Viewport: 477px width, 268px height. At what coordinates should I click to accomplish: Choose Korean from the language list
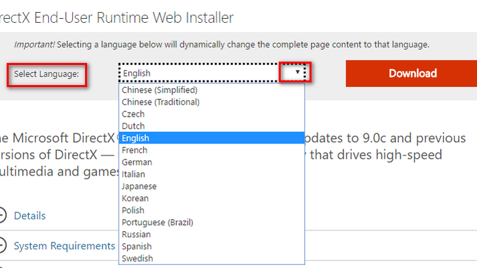pos(212,198)
